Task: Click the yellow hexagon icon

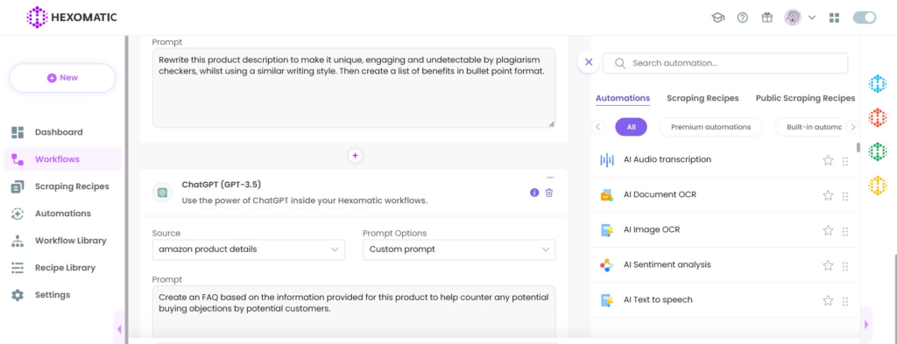Action: [x=877, y=186]
